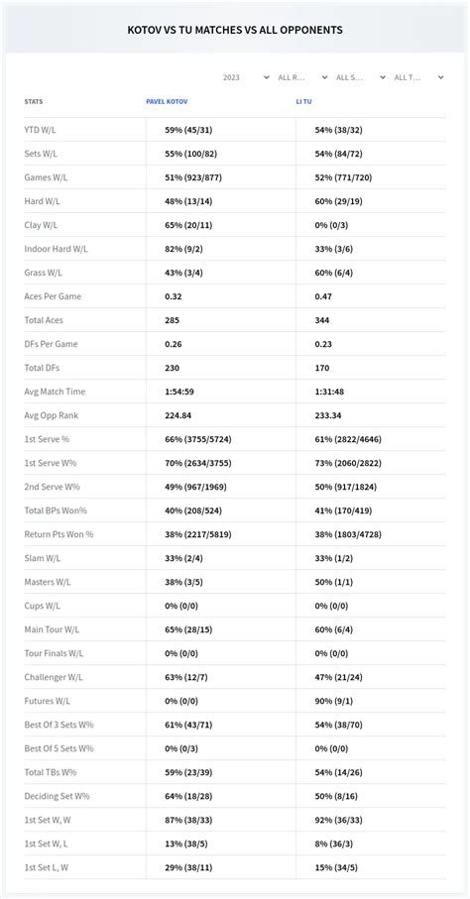Open the Pavel Kotov player link
Viewport: 470px width, 899px height.
point(167,101)
